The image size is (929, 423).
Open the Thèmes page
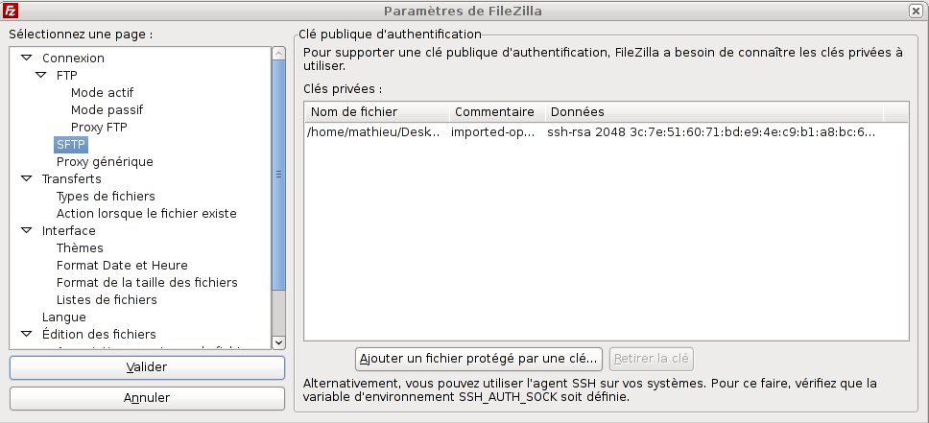click(x=80, y=247)
